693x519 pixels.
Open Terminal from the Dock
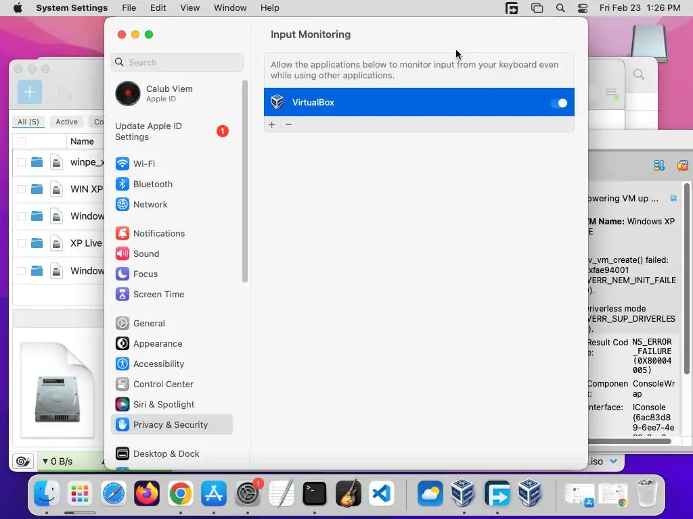pyautogui.click(x=315, y=493)
